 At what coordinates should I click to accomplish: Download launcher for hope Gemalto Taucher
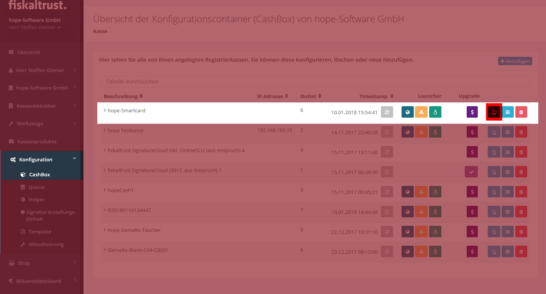coord(421,232)
